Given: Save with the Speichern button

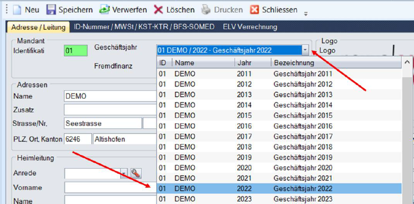Looking at the screenshot, I should 69,10.
